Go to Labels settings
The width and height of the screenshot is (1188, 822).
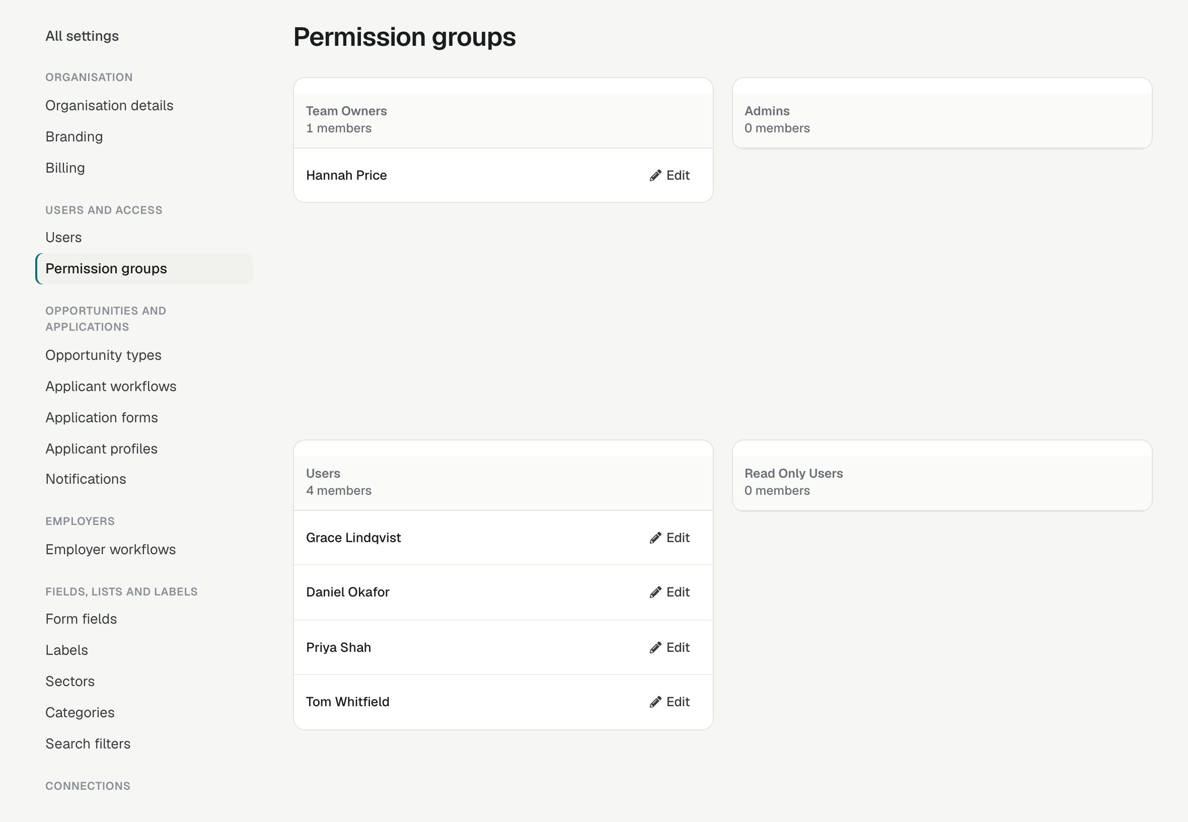[66, 650]
